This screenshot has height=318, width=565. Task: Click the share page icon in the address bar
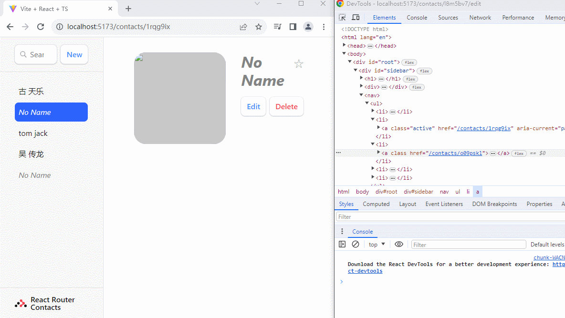click(243, 27)
